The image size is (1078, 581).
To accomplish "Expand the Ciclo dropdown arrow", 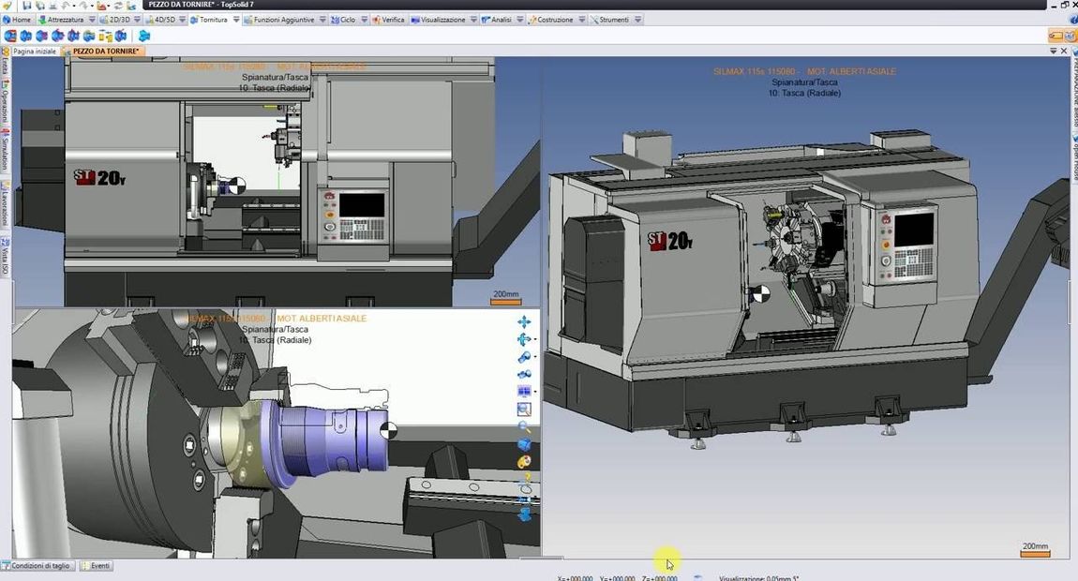I will [364, 20].
